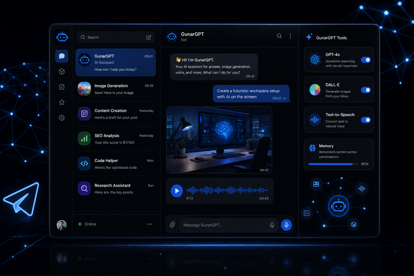Open settings gear in left sidebar
Screen dimensions: 414x276
coord(62,118)
